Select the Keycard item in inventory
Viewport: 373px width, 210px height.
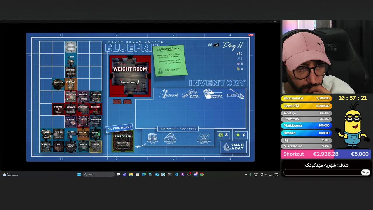coord(169,94)
